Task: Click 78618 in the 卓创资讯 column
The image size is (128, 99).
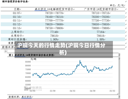Action: coord(54,36)
